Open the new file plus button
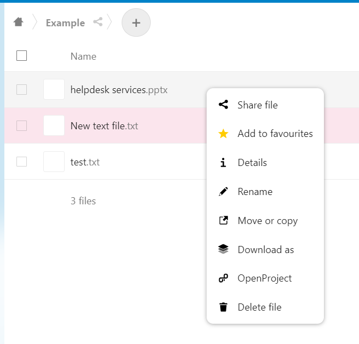This screenshot has width=359, height=344. tap(136, 22)
